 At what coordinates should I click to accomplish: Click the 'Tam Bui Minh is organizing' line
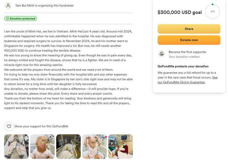(45, 6)
